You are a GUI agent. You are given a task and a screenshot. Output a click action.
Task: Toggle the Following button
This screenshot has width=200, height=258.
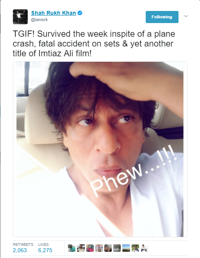[162, 17]
